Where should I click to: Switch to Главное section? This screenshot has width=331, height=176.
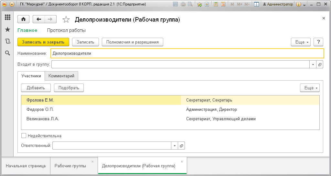[x=27, y=30]
